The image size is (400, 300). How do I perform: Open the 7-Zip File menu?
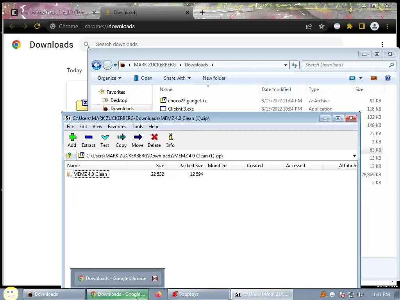pos(70,127)
